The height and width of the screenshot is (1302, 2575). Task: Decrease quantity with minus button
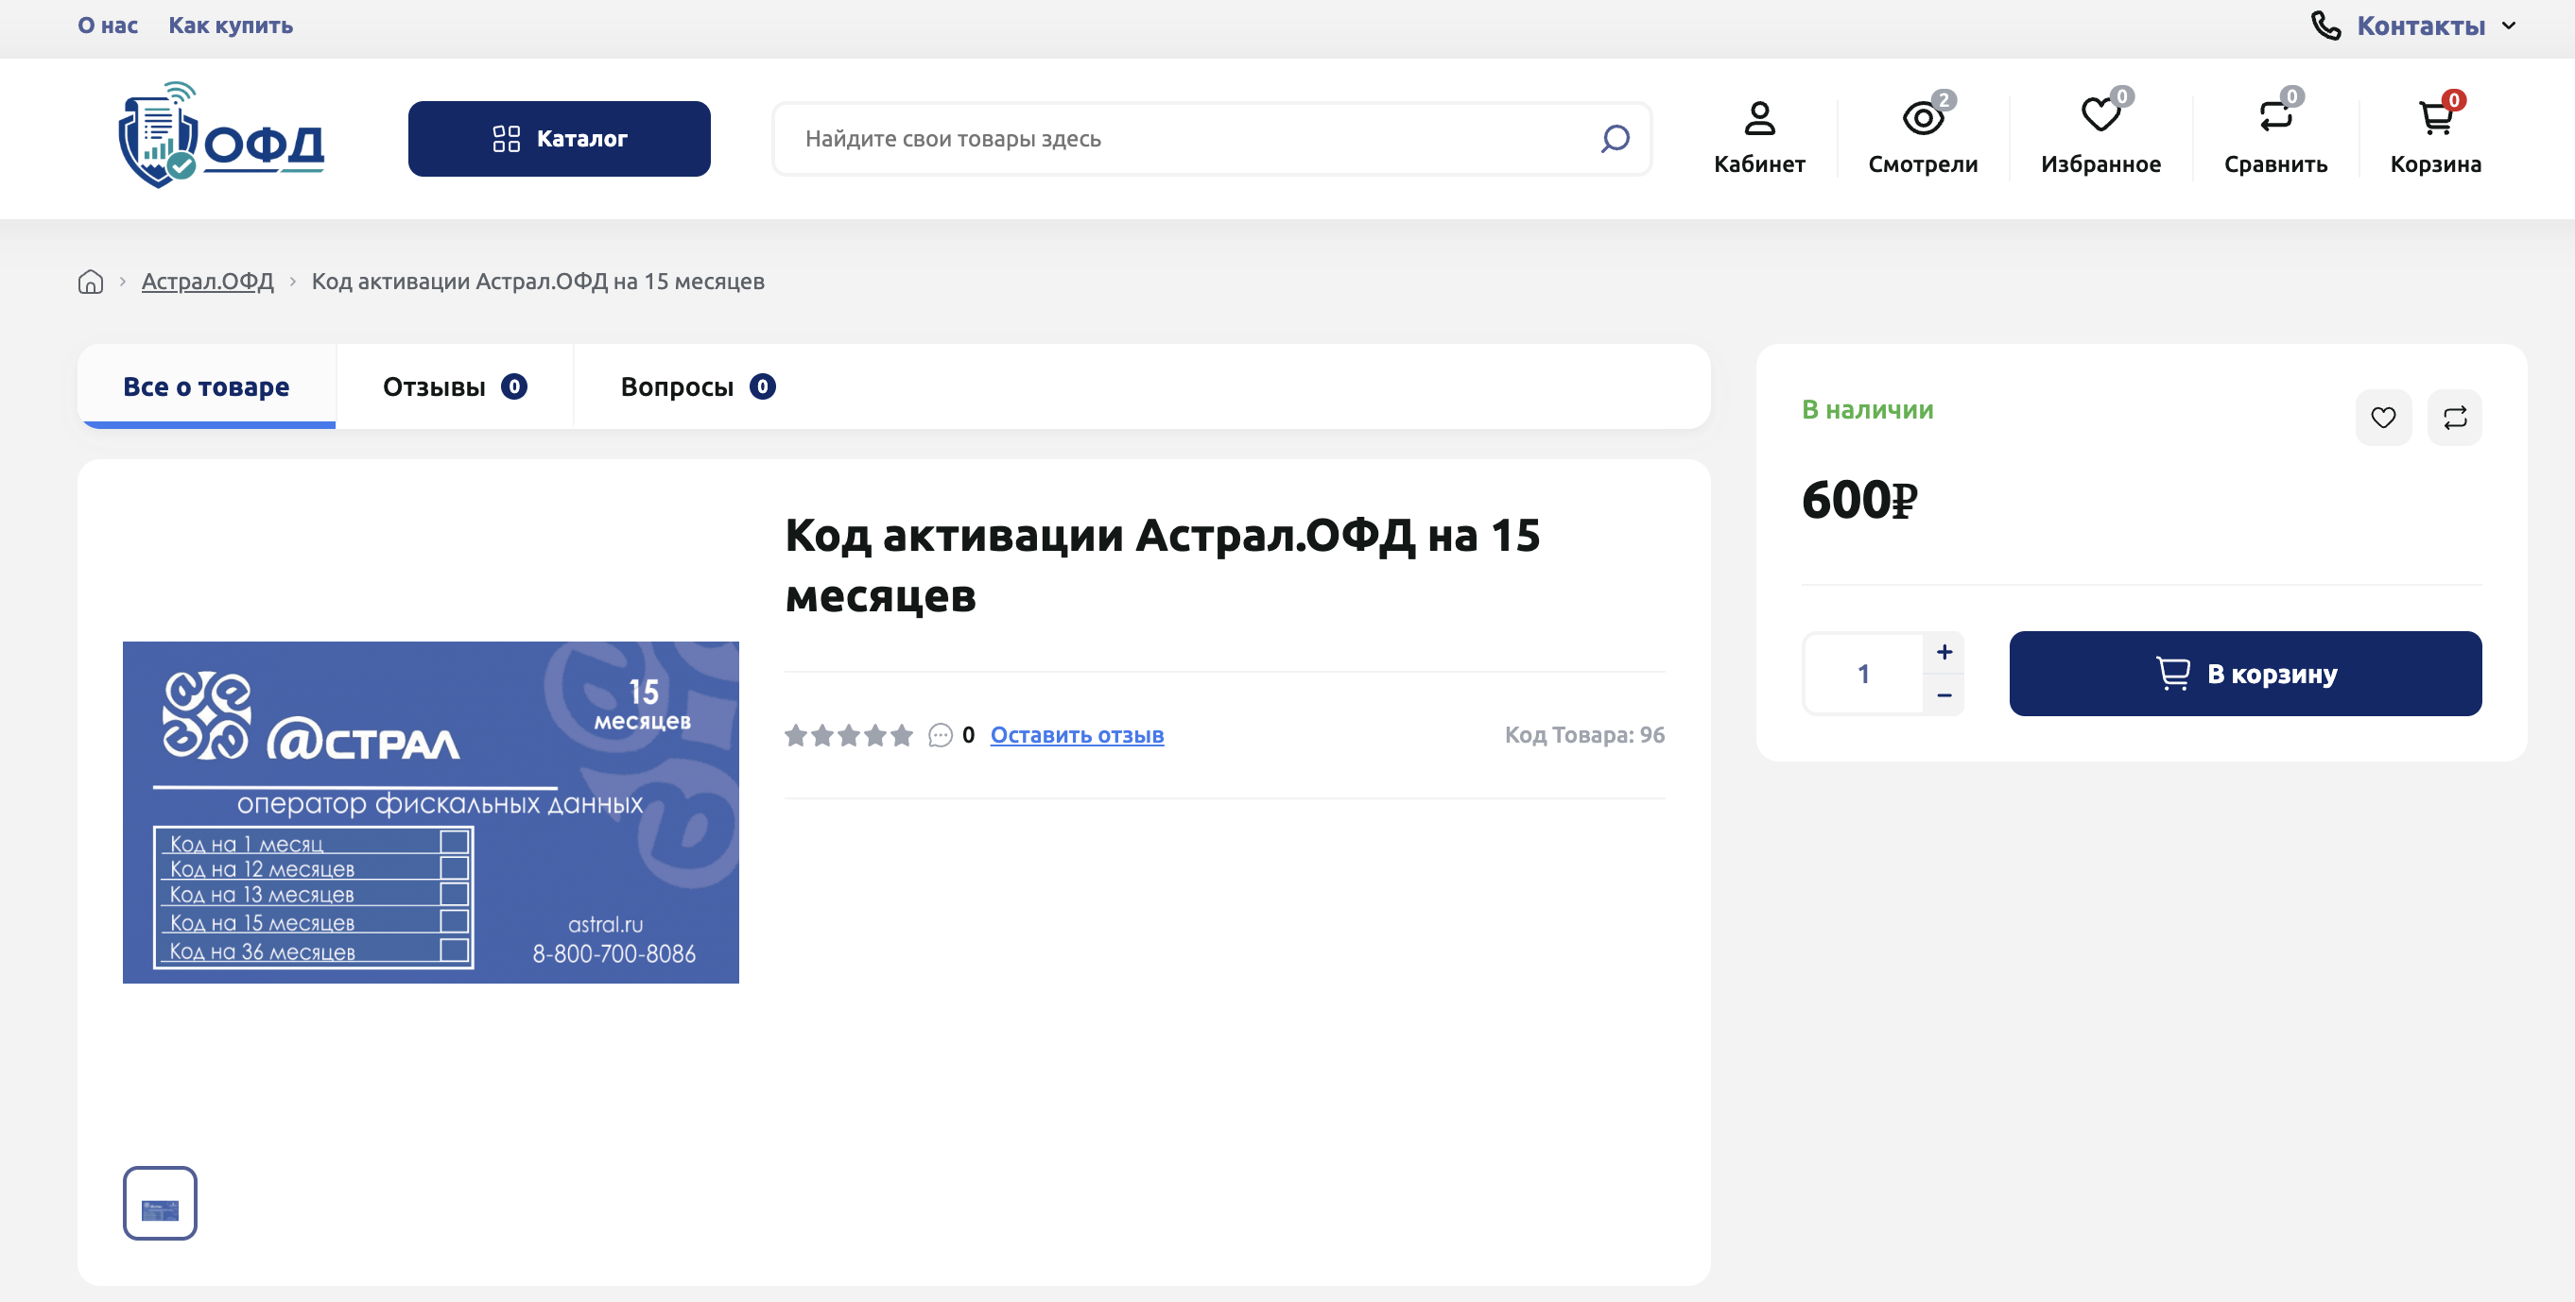pyautogui.click(x=1944, y=694)
